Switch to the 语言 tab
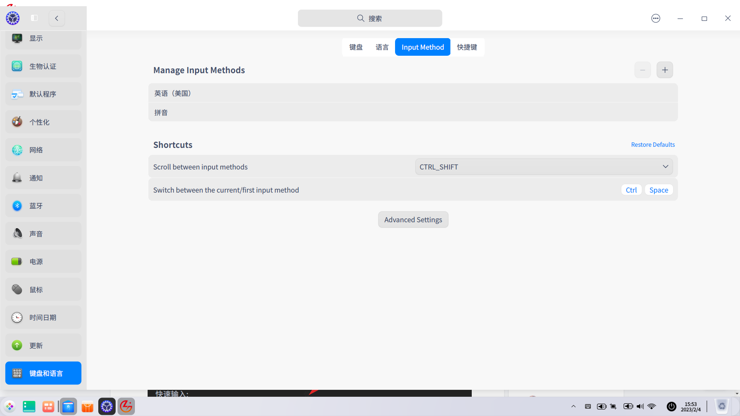This screenshot has width=740, height=416. click(x=382, y=47)
